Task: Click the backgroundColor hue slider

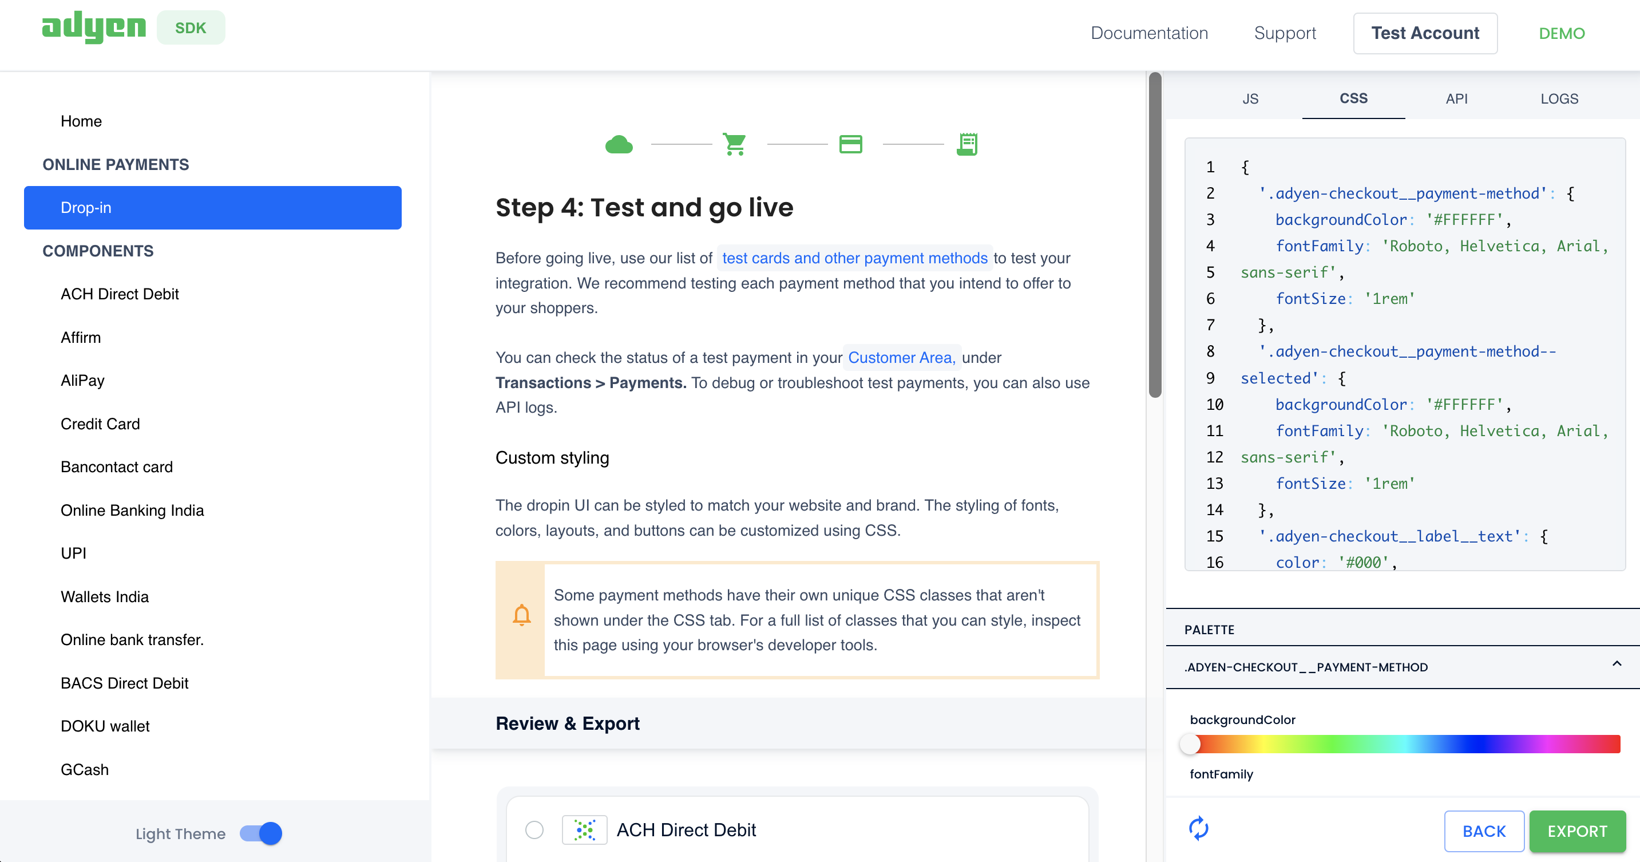Action: (x=1404, y=744)
